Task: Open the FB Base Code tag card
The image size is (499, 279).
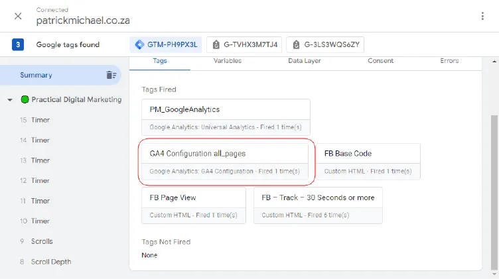Action: tap(368, 162)
